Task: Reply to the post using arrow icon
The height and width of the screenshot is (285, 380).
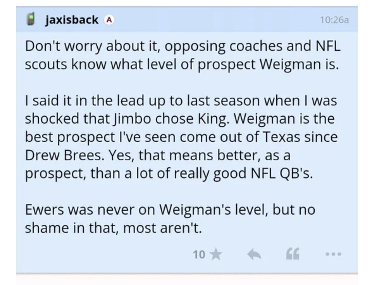Action: tap(254, 254)
